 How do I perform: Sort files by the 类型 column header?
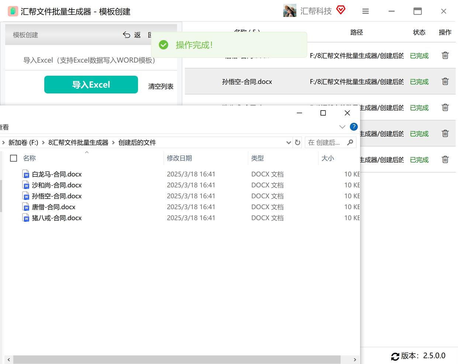pos(257,158)
